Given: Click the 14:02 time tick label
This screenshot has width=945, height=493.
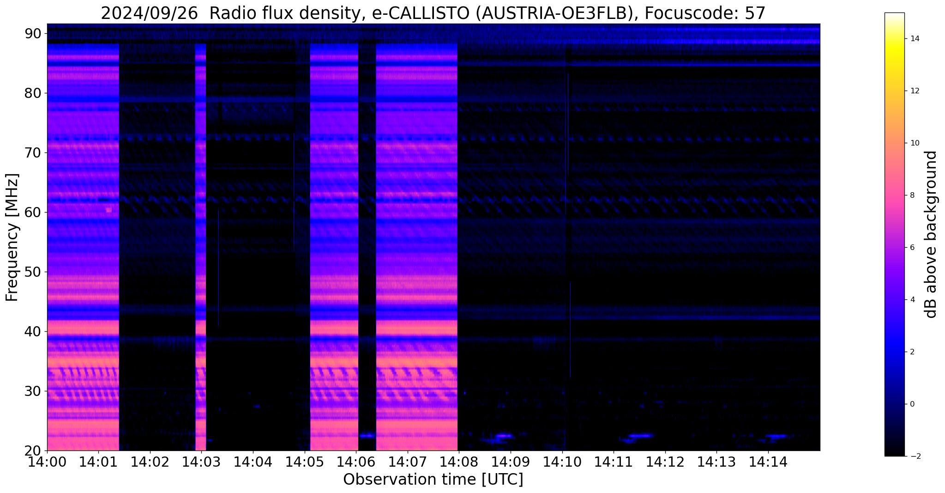Looking at the screenshot, I should tap(150, 462).
